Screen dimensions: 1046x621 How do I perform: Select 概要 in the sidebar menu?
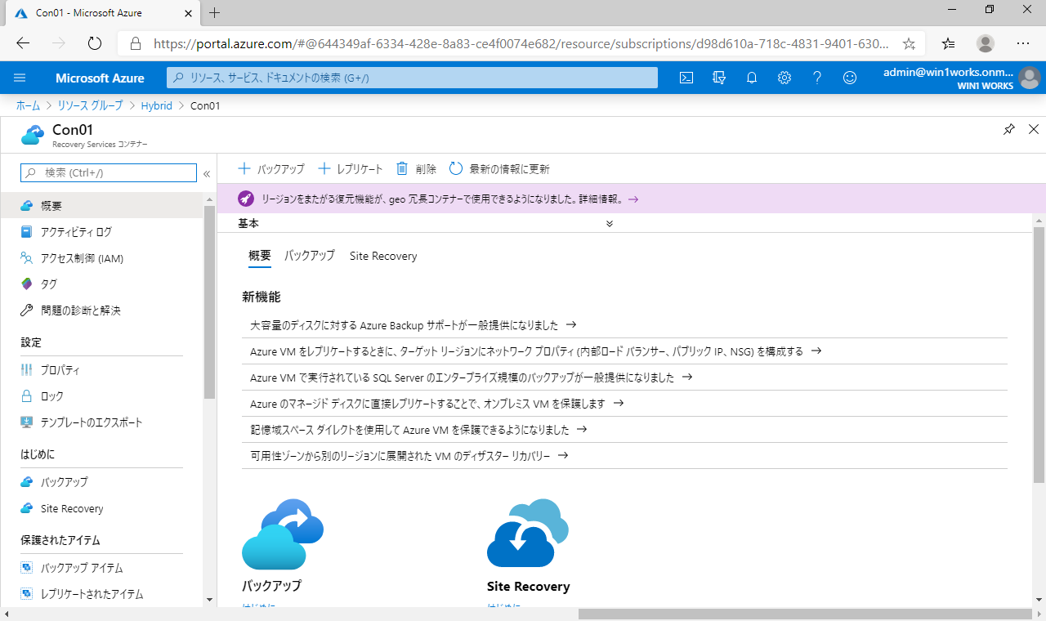coord(101,206)
